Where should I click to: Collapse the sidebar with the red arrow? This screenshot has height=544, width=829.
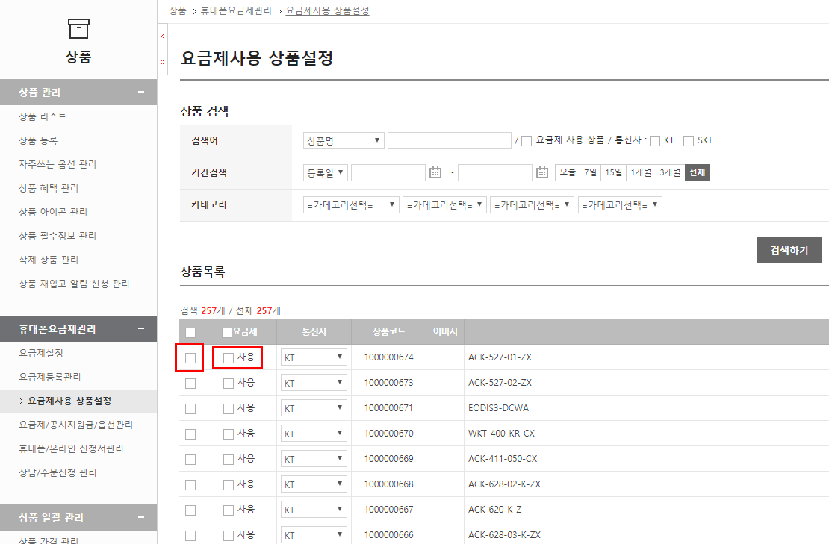click(x=163, y=36)
